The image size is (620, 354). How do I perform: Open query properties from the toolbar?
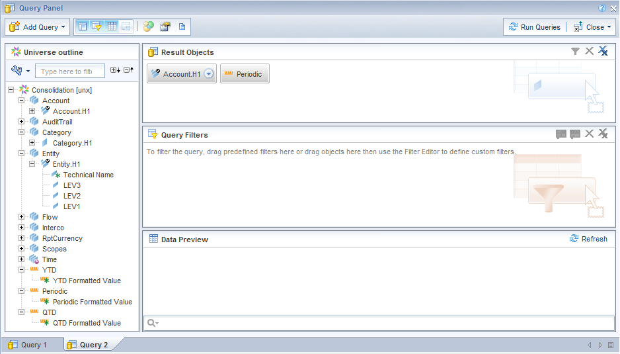(x=165, y=26)
